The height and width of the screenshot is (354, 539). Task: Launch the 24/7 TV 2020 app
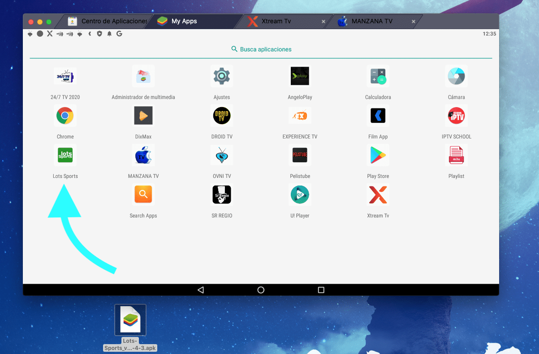point(65,77)
